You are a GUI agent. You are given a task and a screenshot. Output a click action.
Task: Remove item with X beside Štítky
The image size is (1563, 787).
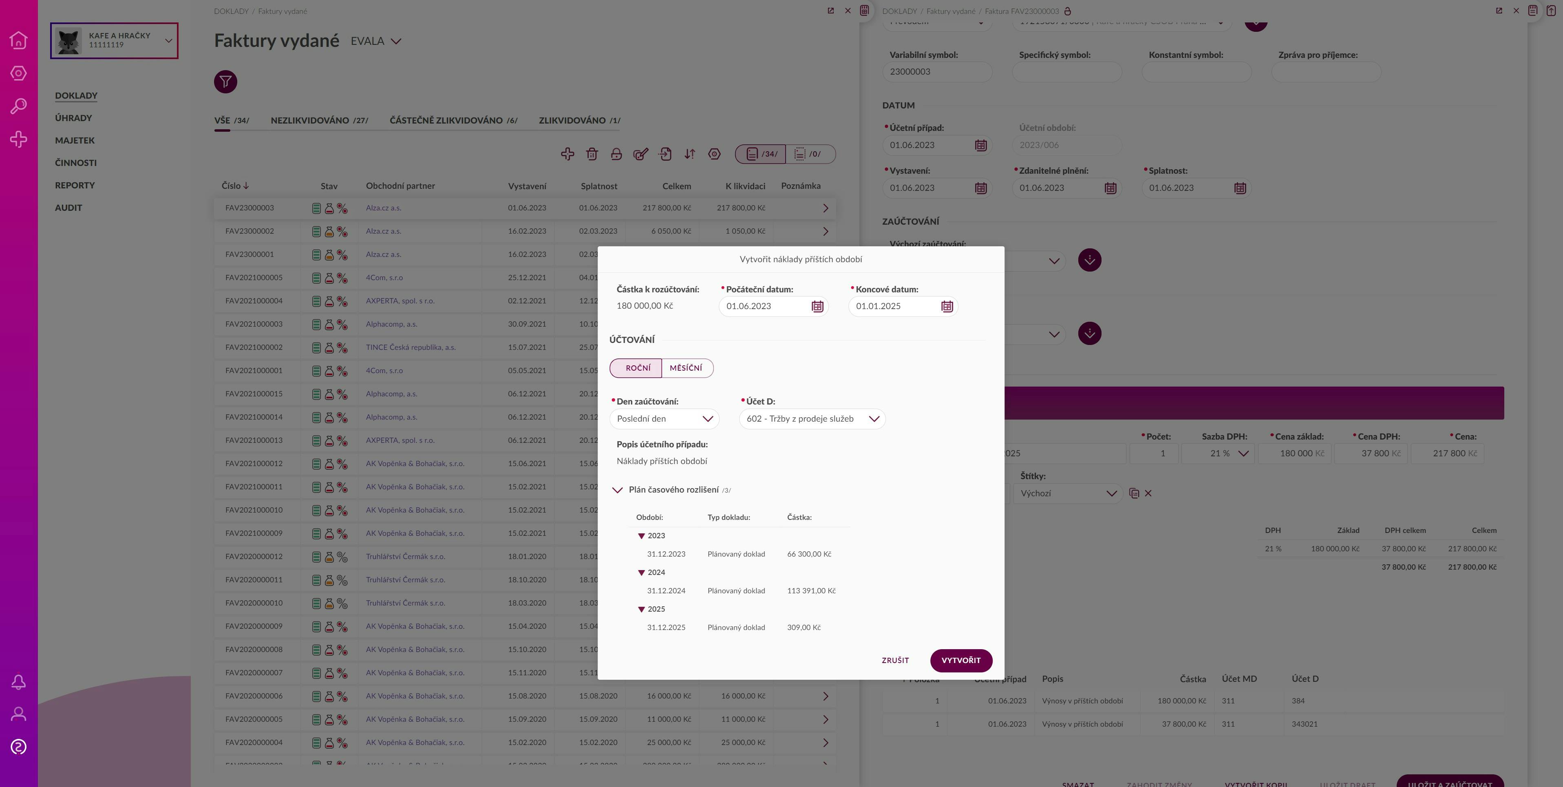tap(1148, 493)
